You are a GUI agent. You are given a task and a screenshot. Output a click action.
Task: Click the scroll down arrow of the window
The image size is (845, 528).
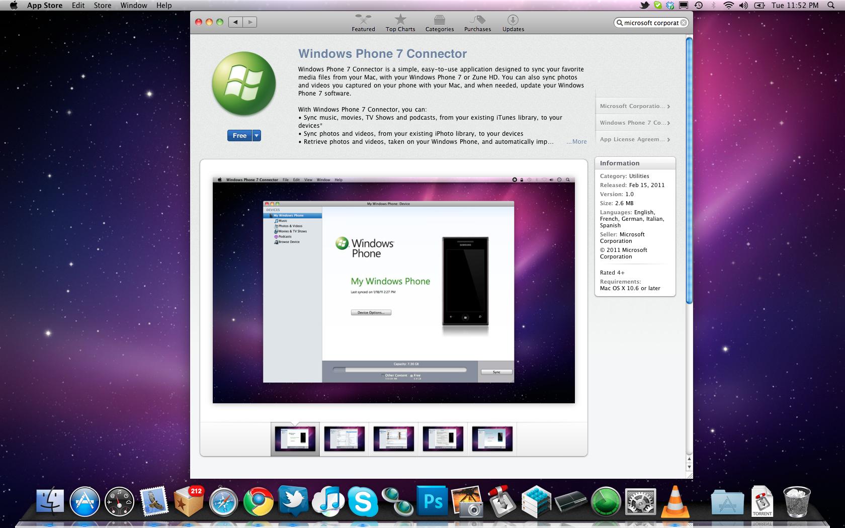pos(689,467)
